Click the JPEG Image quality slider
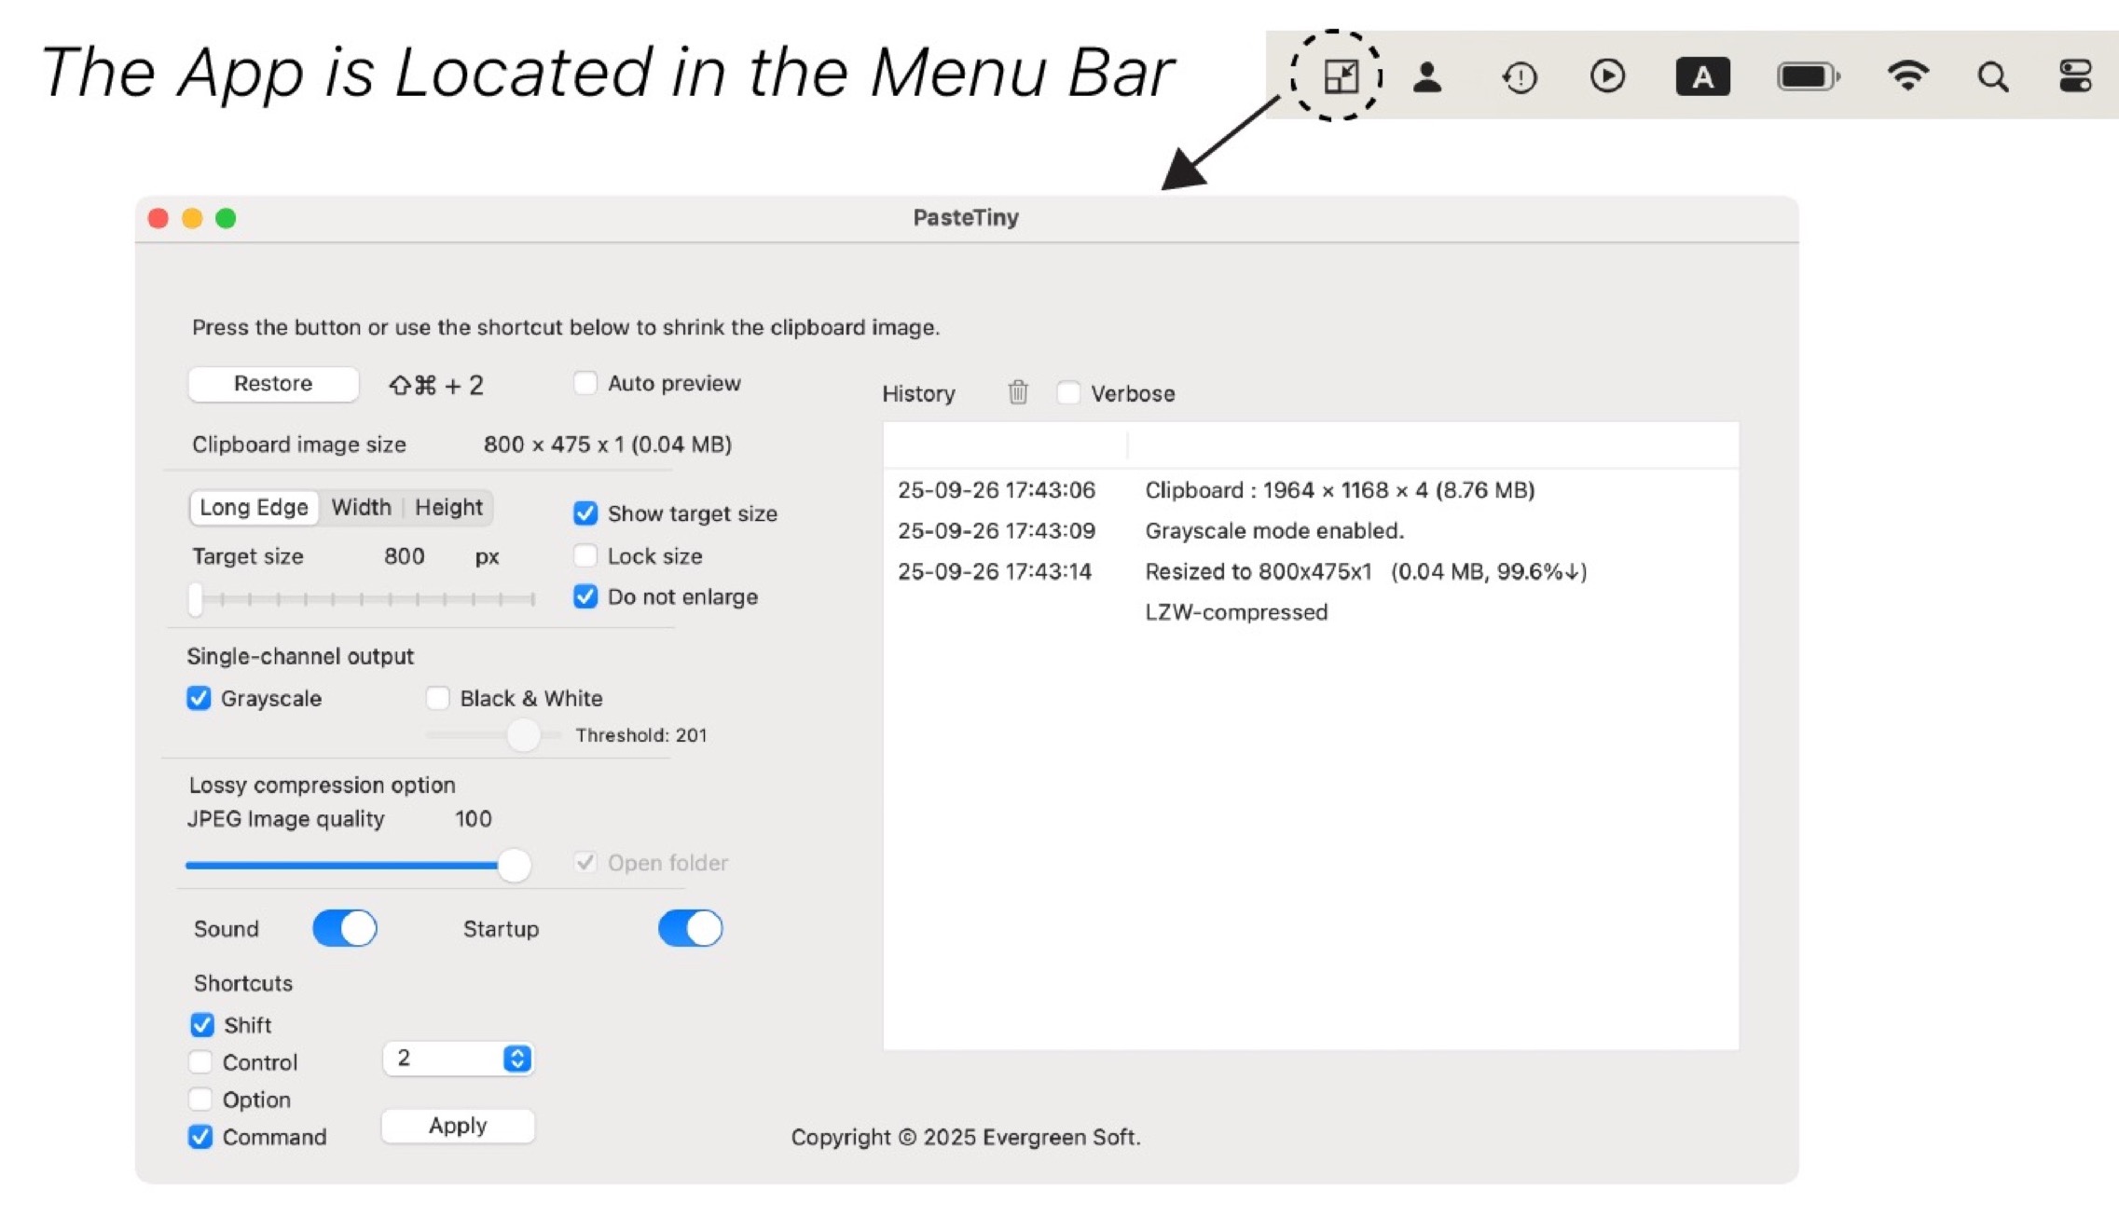 [x=514, y=865]
